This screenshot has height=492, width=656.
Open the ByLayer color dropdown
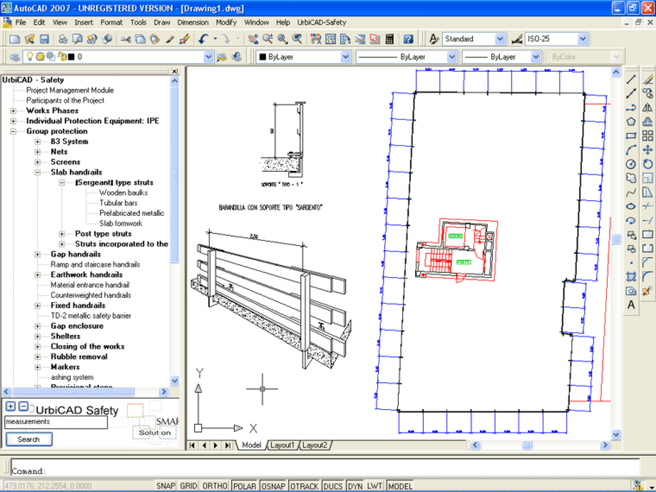pos(345,57)
